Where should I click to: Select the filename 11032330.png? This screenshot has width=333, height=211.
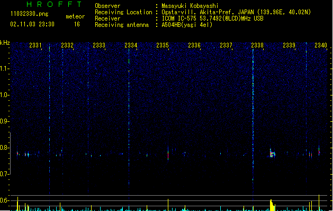tap(30, 14)
